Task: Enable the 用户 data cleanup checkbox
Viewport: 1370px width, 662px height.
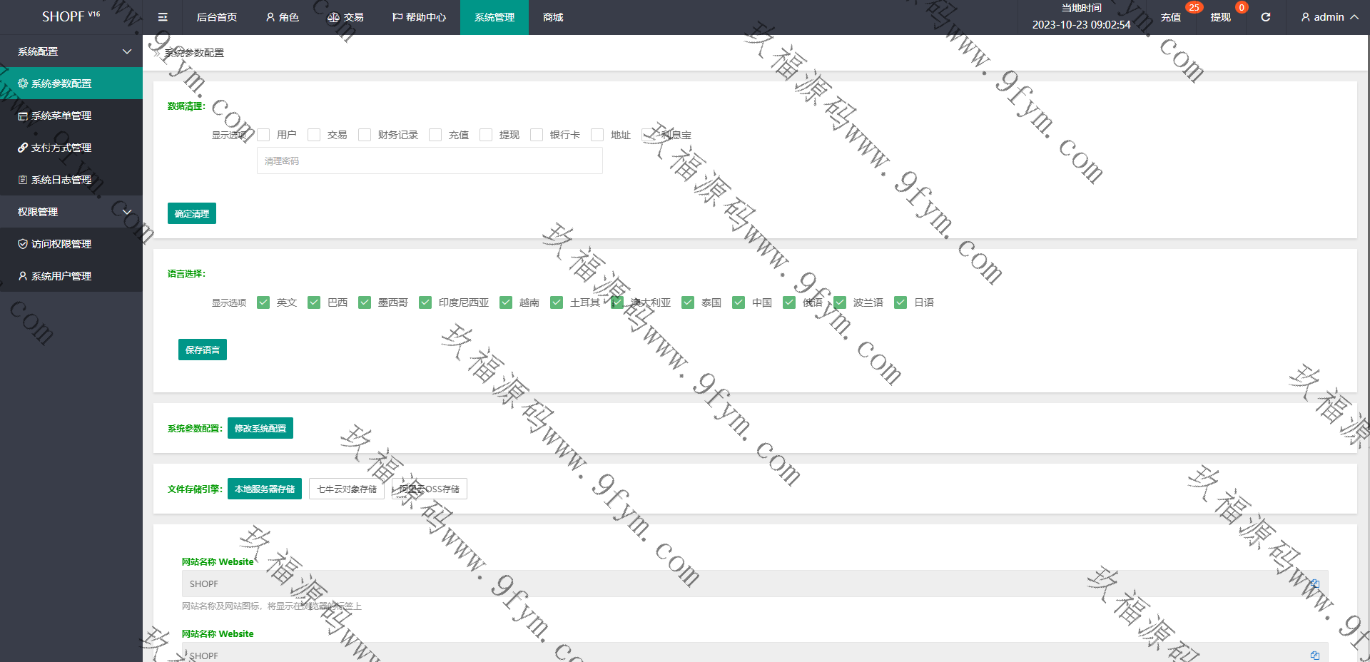Action: 263,135
